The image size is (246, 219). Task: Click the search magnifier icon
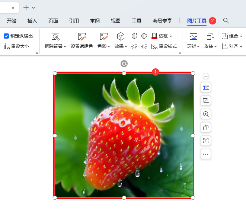point(226,21)
